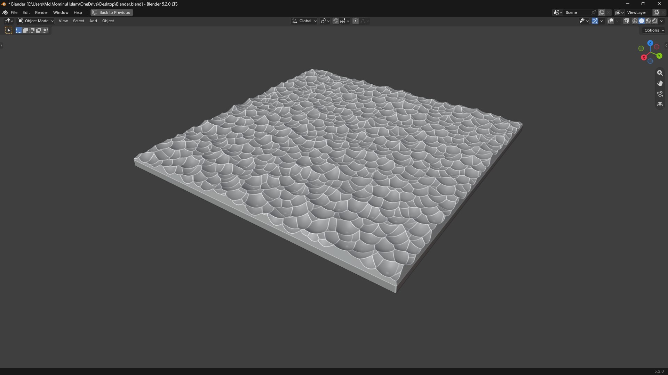Viewport: 668px width, 375px height.
Task: Toggle X-ray mode
Action: 626,21
